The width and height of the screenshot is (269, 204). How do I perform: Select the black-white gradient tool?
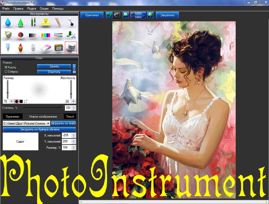(x=33, y=35)
